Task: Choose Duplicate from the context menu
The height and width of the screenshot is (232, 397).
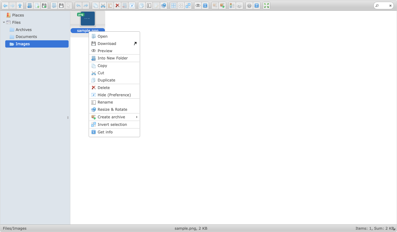Action: [114, 80]
